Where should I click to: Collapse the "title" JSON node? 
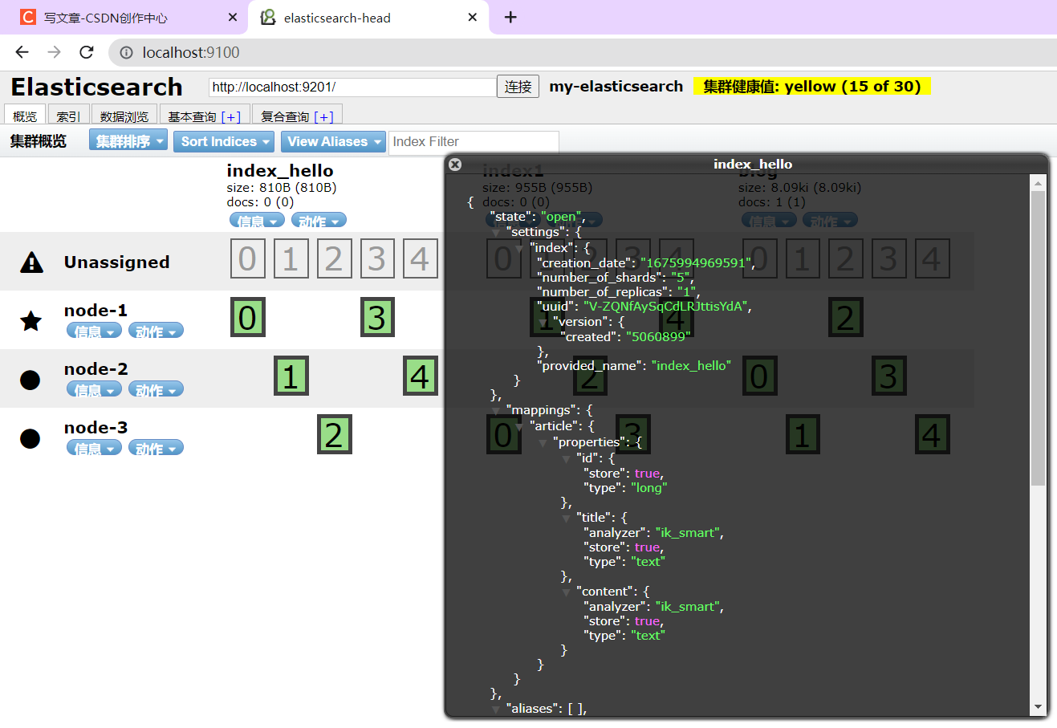point(566,519)
